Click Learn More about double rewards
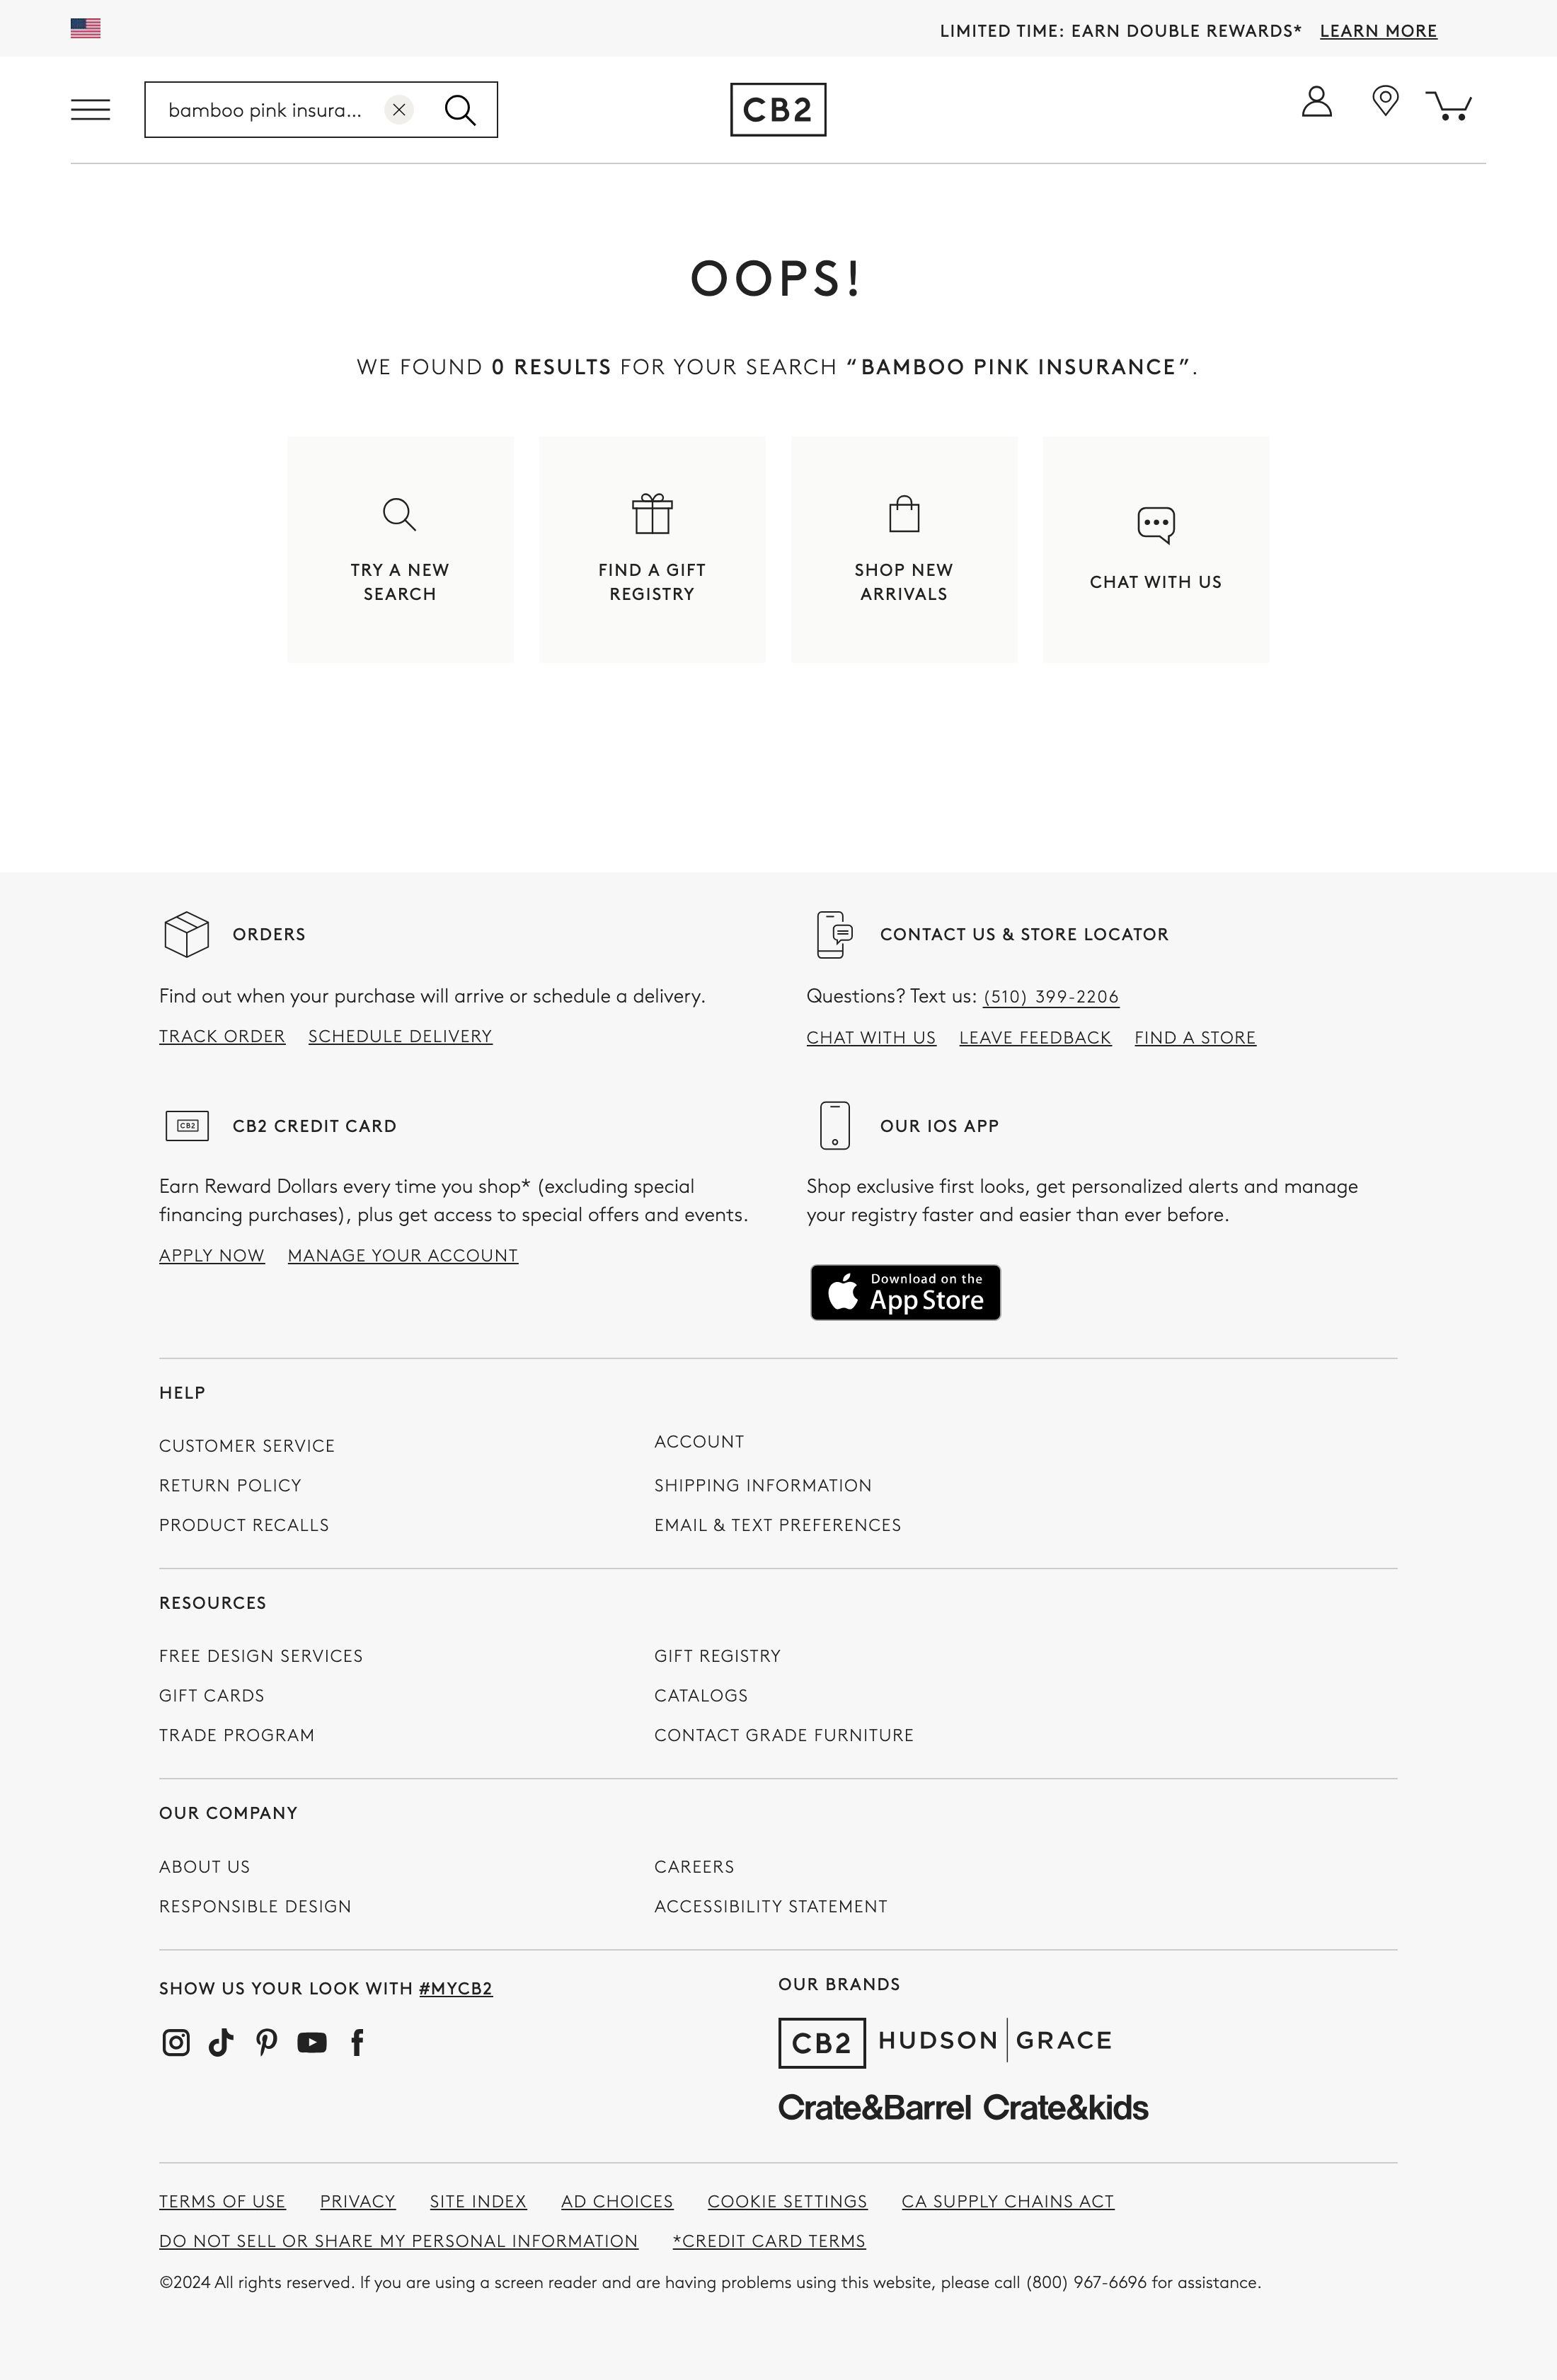This screenshot has width=1557, height=2380. [x=1378, y=31]
